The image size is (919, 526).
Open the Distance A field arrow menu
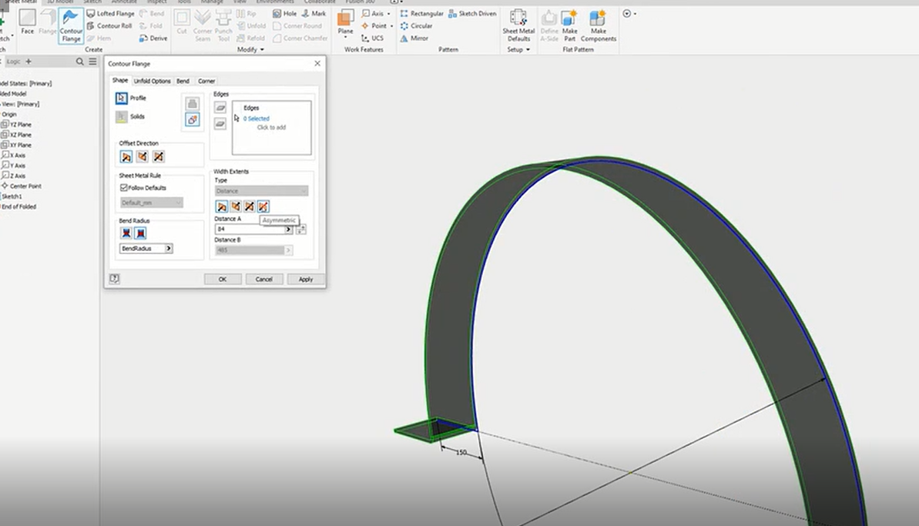click(x=288, y=229)
